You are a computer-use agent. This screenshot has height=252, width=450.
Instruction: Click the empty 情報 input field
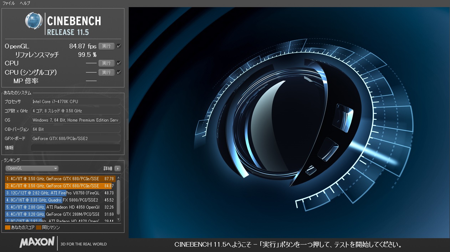tap(76, 148)
